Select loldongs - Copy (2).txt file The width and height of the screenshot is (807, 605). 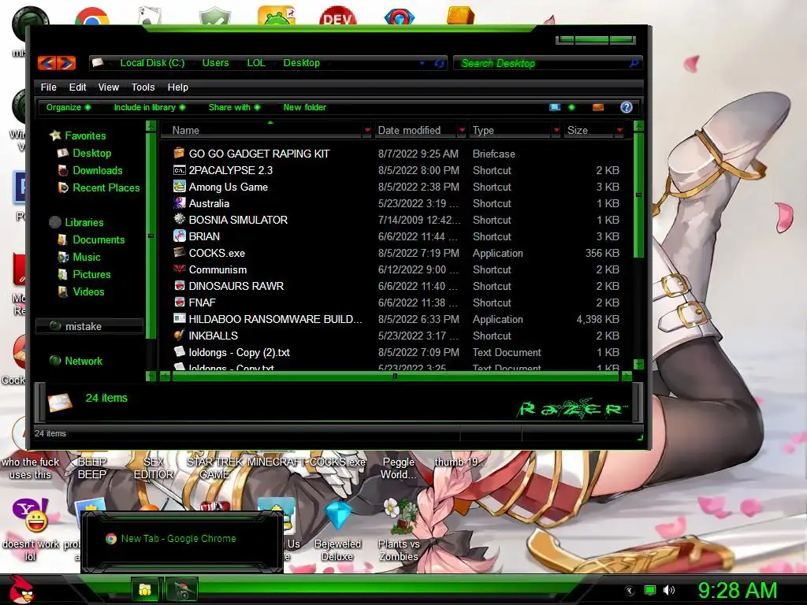tap(396, 352)
